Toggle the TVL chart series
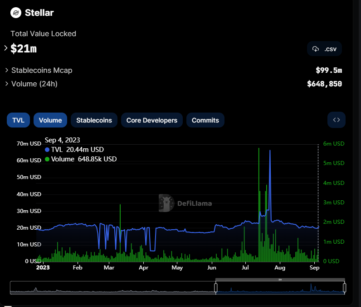 [x=18, y=120]
